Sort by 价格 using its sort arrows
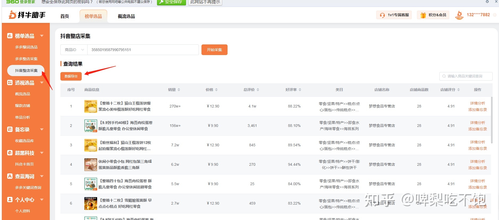Image resolution: width=499 pixels, height=220 pixels. (216, 90)
